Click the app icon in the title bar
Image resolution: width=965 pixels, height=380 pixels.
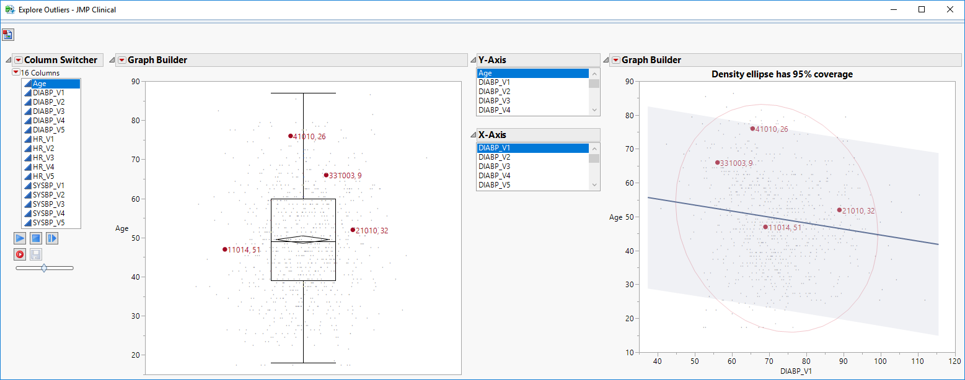(9, 10)
